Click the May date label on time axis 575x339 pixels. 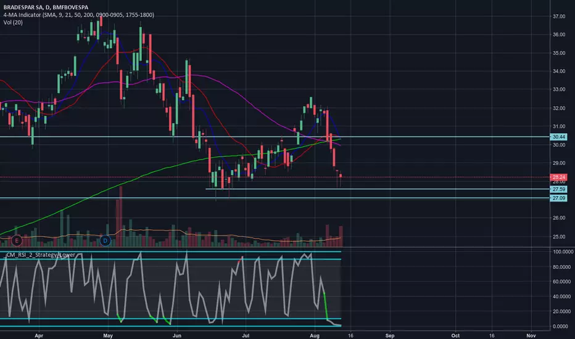tap(108, 335)
